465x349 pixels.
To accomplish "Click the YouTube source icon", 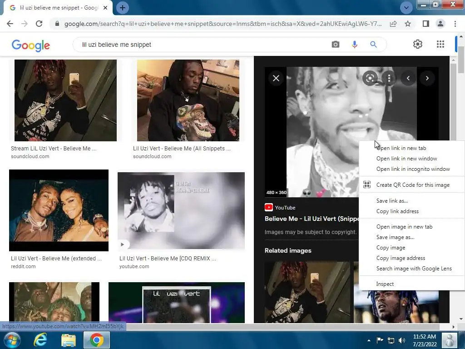I will pyautogui.click(x=269, y=207).
